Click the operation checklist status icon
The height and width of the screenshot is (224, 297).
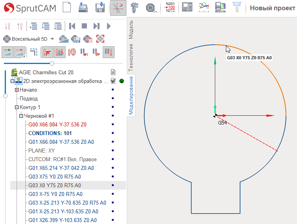pos(113,81)
